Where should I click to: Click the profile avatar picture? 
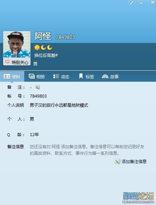[x=17, y=45]
